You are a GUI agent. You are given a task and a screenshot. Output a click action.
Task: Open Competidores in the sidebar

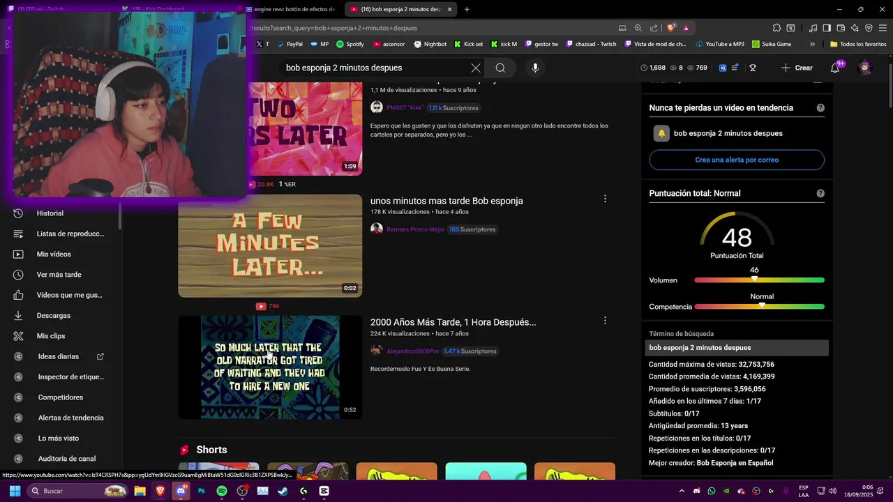click(61, 397)
